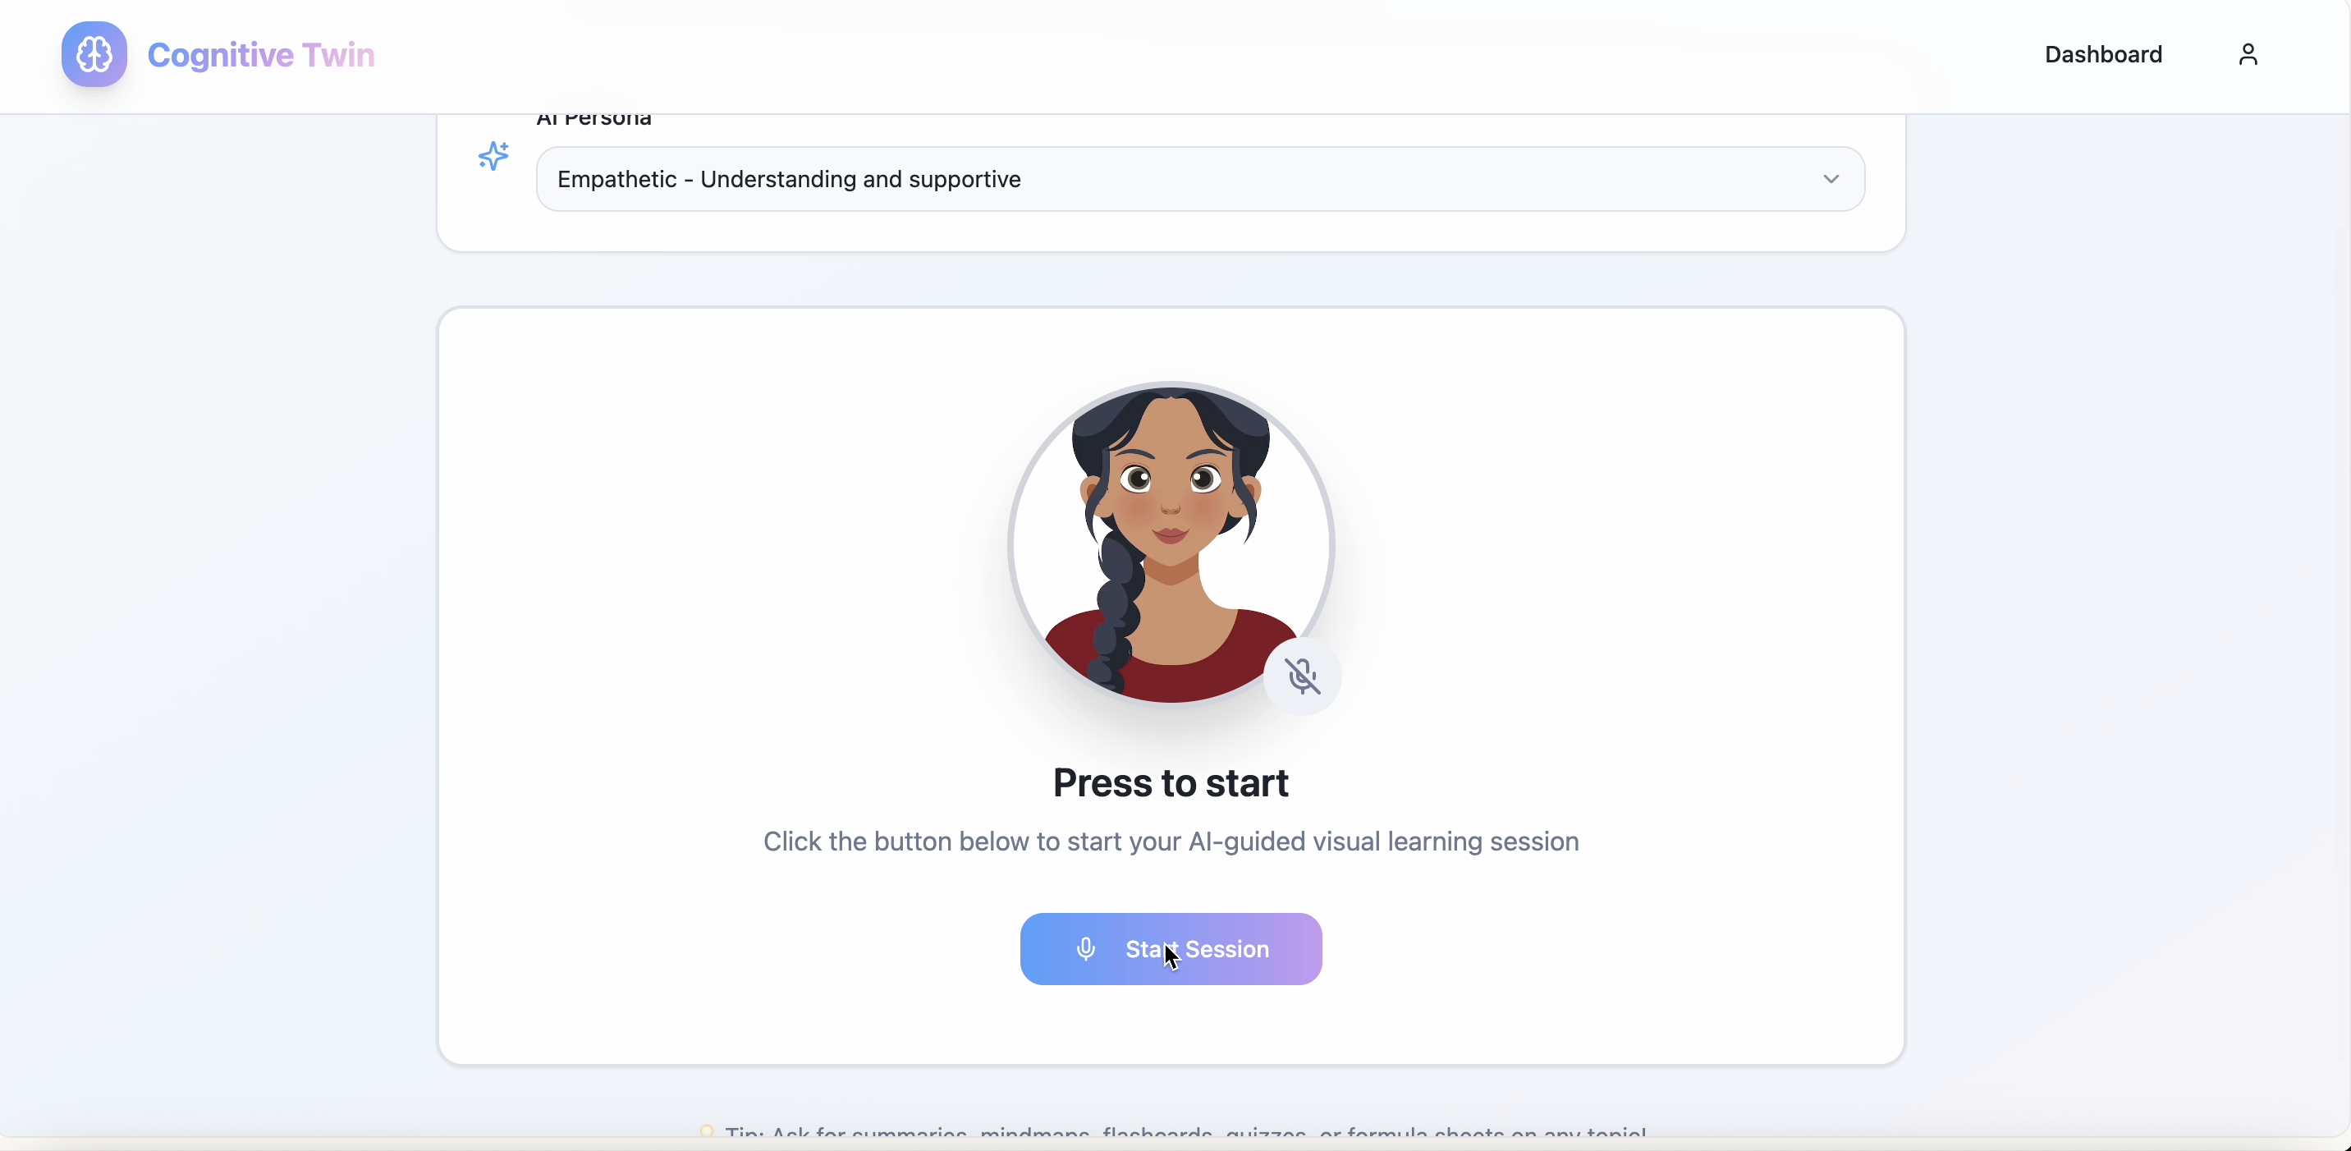Click the AI-guided visual learning session description
This screenshot has width=2351, height=1151.
point(1171,841)
